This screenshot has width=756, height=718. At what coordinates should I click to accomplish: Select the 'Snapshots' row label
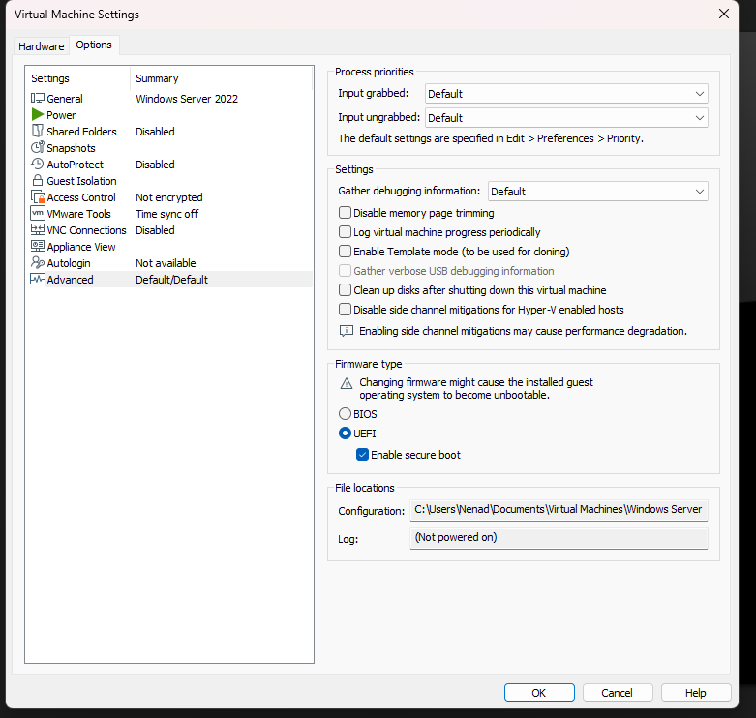(x=71, y=148)
